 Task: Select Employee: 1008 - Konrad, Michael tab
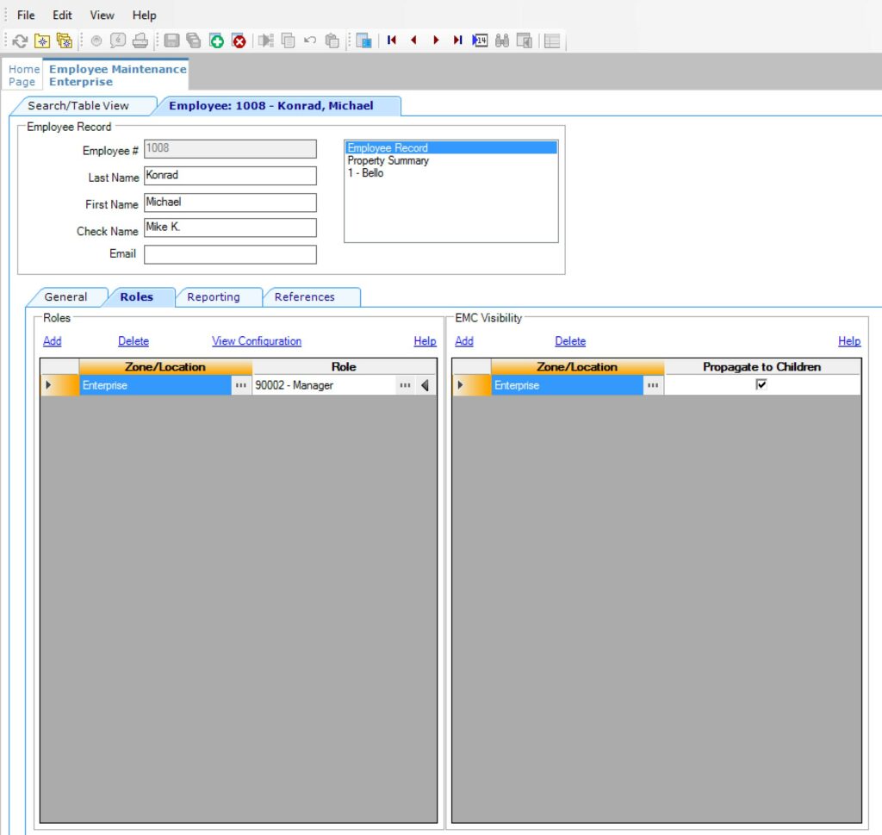tap(271, 106)
